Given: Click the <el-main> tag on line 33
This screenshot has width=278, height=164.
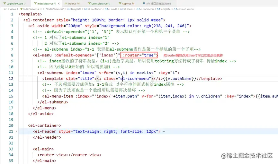Looking at the screenshot, I should [x=43, y=149].
